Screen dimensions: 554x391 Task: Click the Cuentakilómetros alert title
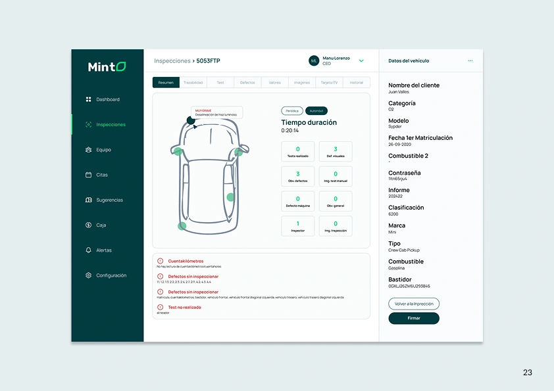tap(186, 261)
